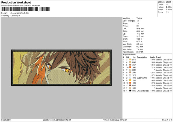The width and height of the screenshot is (173, 122).
Task: Select the Stitches count 36905
Action: (169, 2)
